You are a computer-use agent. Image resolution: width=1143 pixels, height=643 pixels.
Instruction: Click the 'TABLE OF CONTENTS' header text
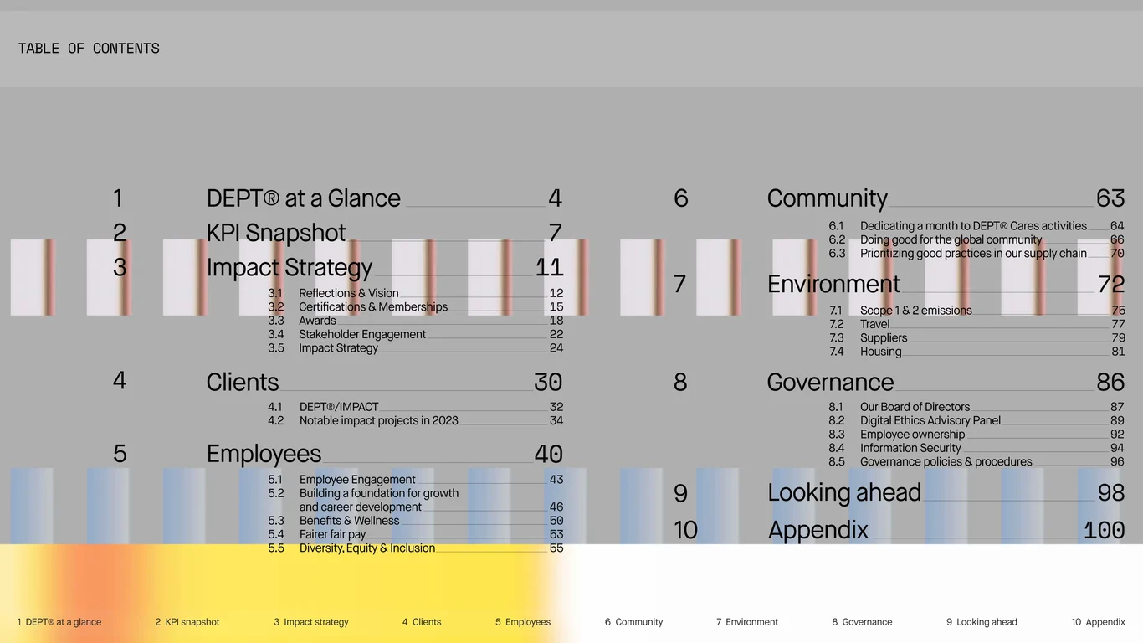pyautogui.click(x=89, y=49)
